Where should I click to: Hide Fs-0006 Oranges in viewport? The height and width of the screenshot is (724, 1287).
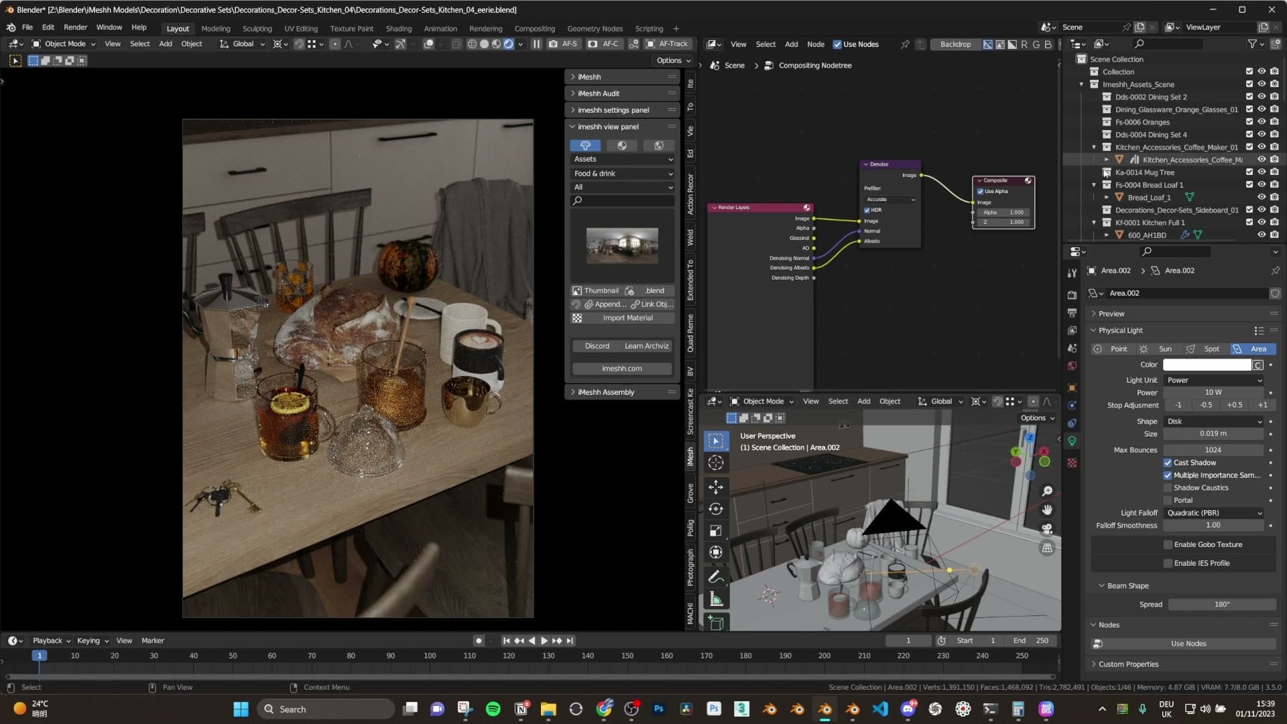1262,122
